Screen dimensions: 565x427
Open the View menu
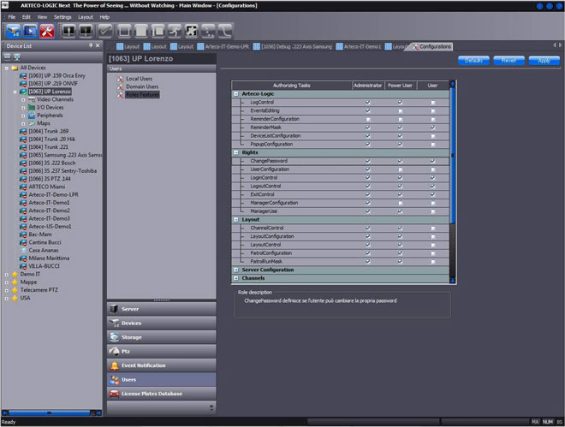pyautogui.click(x=42, y=17)
